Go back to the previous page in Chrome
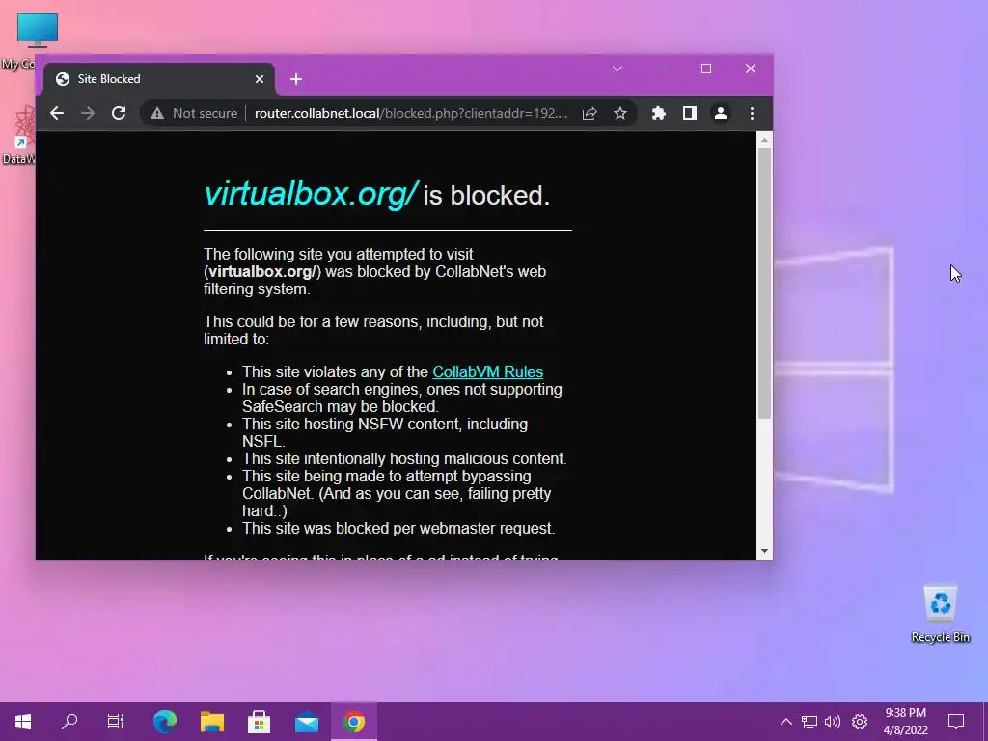This screenshot has width=988, height=741. pos(57,114)
